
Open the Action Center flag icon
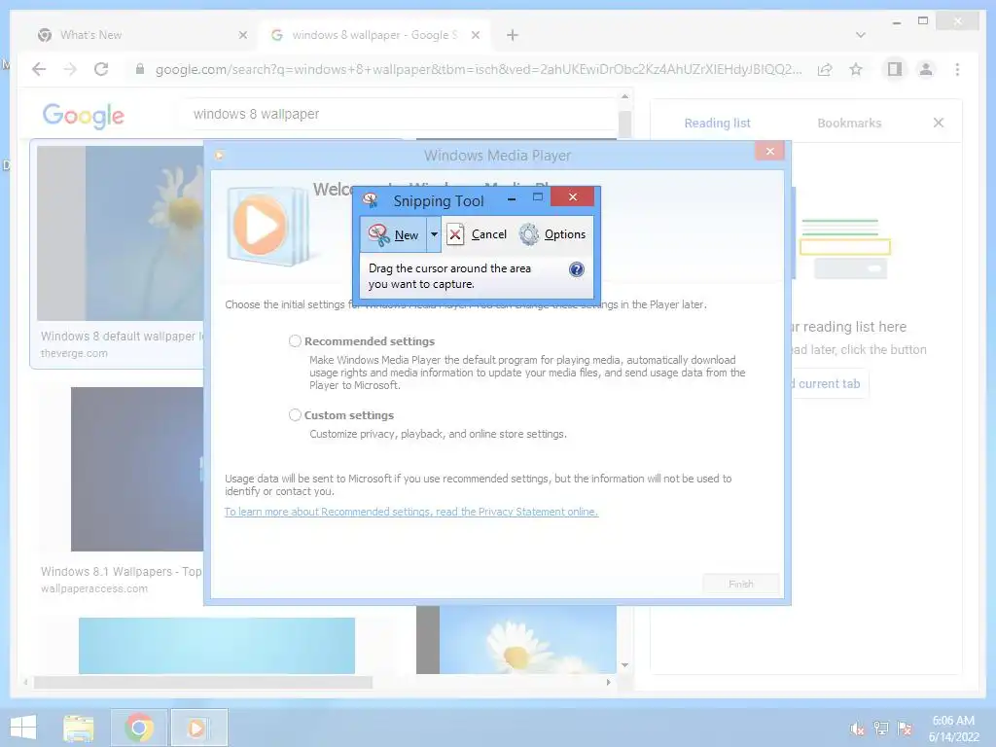906,729
